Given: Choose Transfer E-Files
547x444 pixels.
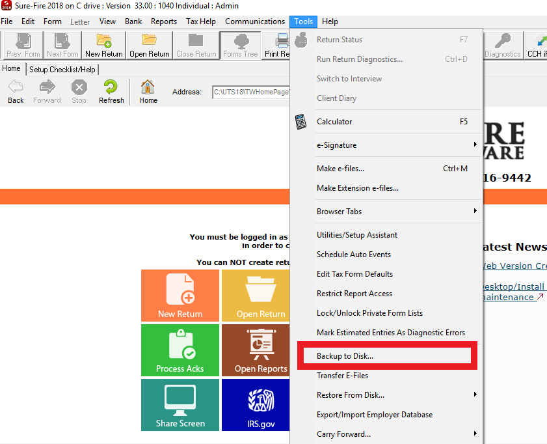Looking at the screenshot, I should 387,376.
